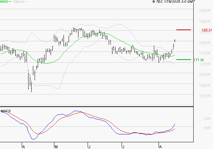
Task: Click the 15500 price axis label
Action: click(x=205, y=96)
